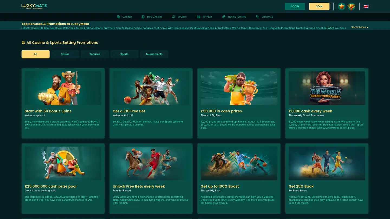Image resolution: width=390 pixels, height=219 pixels.
Task: Click the 'Plenty of Big Bass' subtitle
Action: [x=211, y=115]
